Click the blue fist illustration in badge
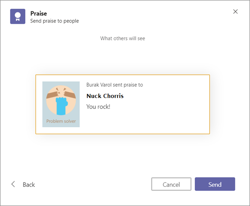The image size is (250, 206). tap(62, 106)
